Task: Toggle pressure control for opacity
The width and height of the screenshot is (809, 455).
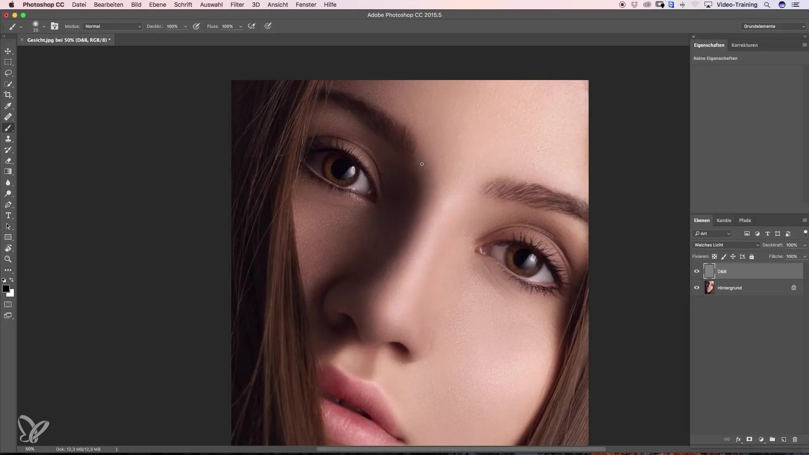Action: point(196,26)
